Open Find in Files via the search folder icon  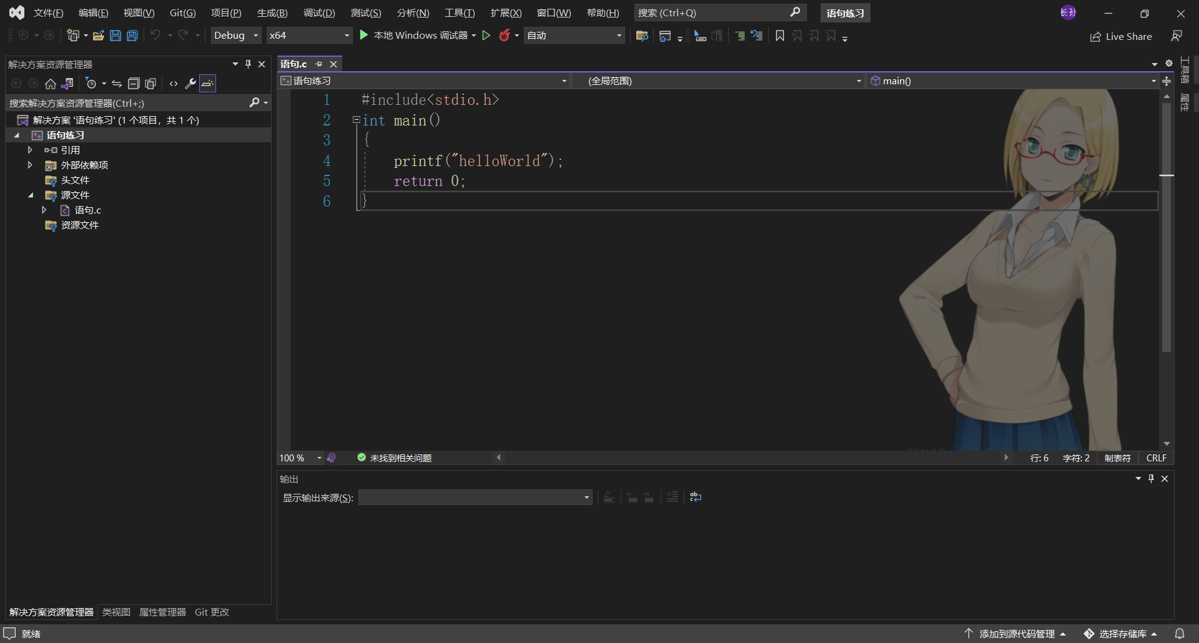(x=641, y=36)
